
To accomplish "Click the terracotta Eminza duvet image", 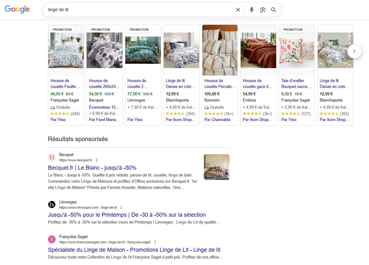I will tap(258, 50).
